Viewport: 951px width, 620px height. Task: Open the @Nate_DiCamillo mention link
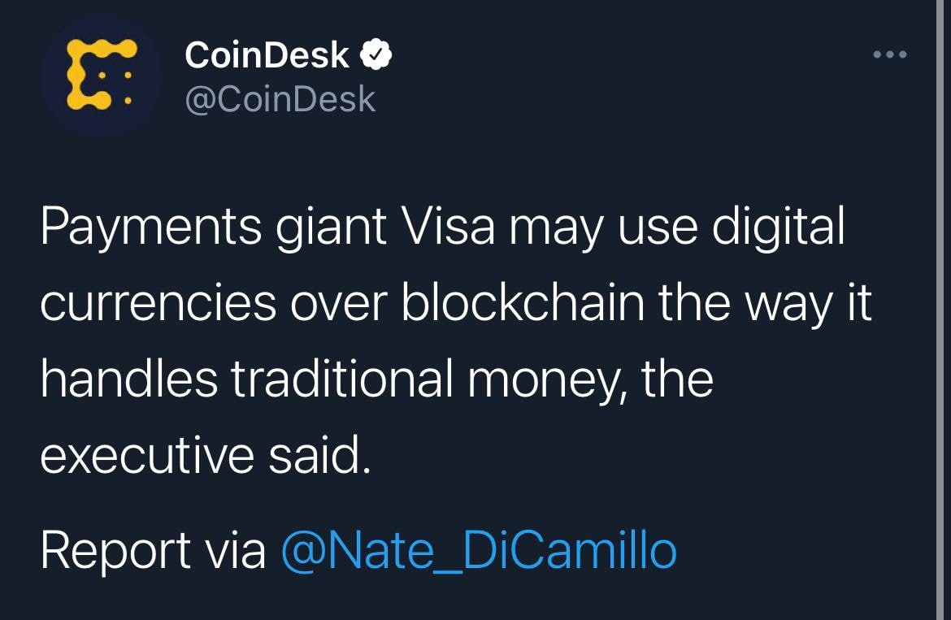pyautogui.click(x=479, y=550)
